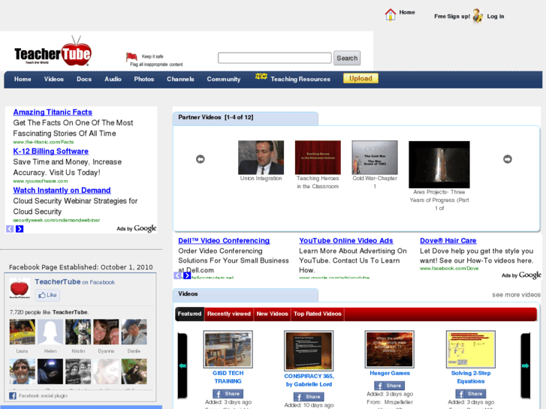Open Union Integration video thumbnail
Viewport: 546px width, 409px height.
coord(261,158)
